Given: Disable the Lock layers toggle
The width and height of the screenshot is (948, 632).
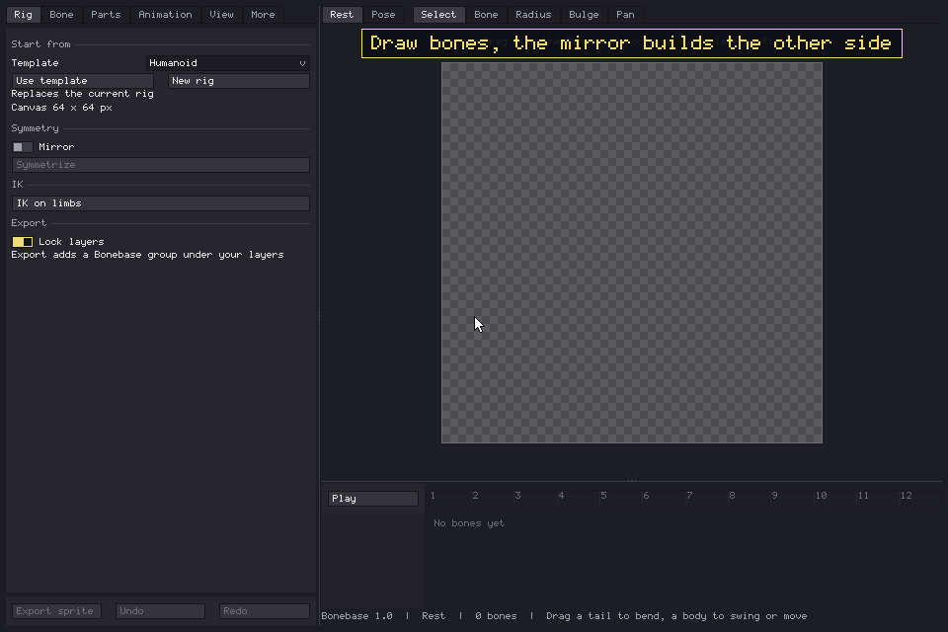Looking at the screenshot, I should 23,242.
